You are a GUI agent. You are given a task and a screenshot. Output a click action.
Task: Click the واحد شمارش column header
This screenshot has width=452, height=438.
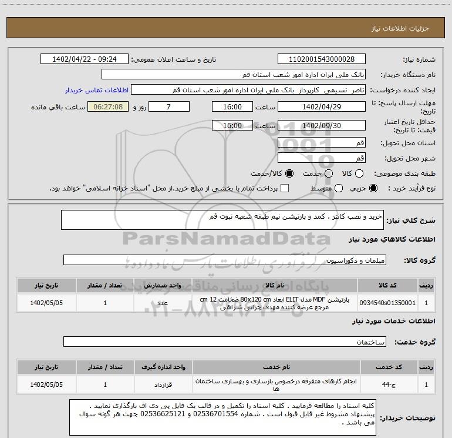coord(163,285)
